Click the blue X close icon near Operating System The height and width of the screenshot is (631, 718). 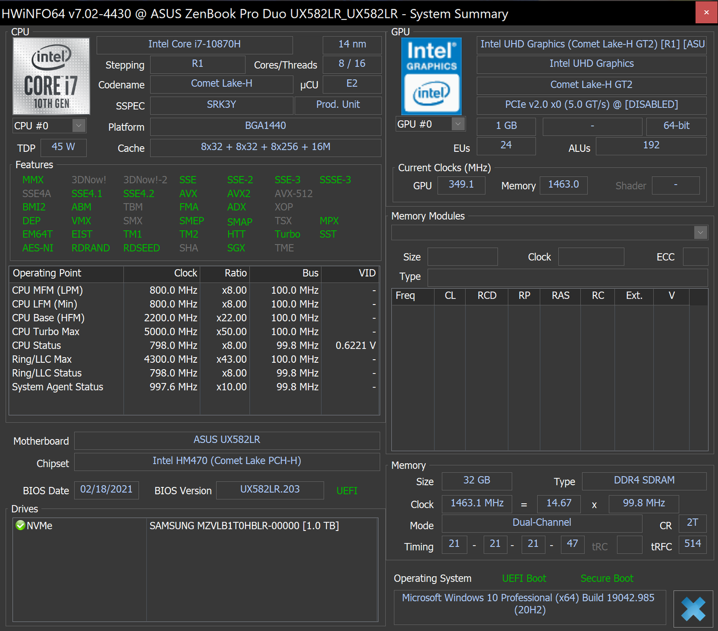(693, 609)
